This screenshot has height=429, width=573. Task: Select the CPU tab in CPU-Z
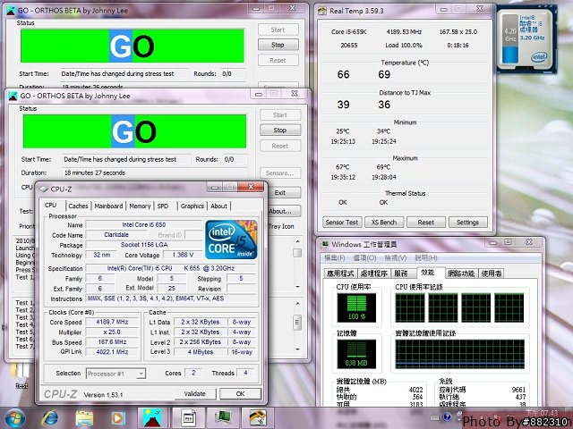click(x=51, y=205)
